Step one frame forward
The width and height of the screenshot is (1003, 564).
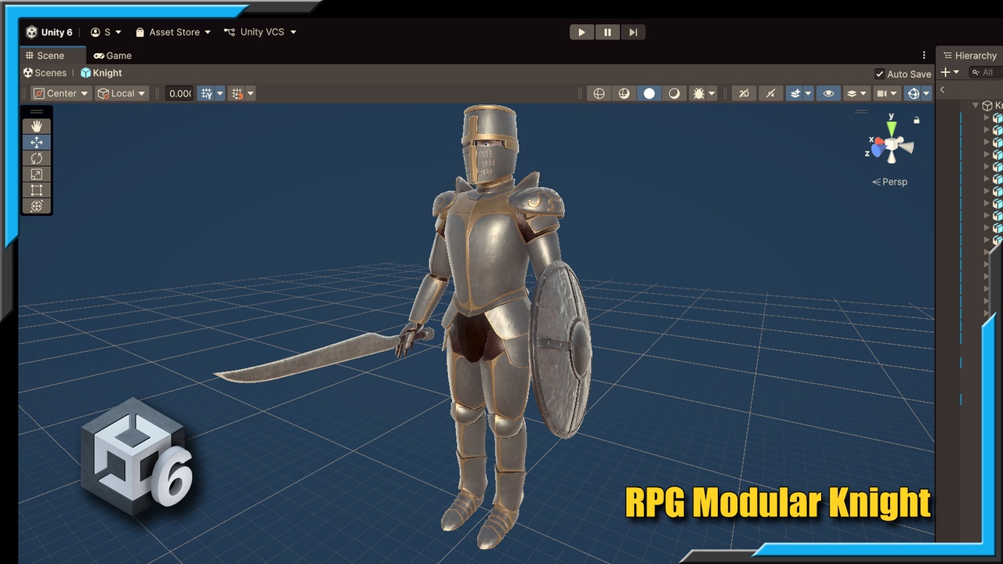click(x=633, y=32)
